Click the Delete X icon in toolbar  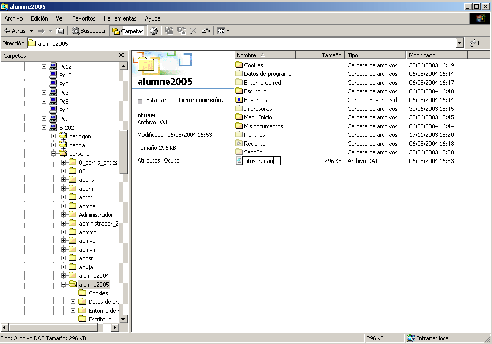pos(194,31)
